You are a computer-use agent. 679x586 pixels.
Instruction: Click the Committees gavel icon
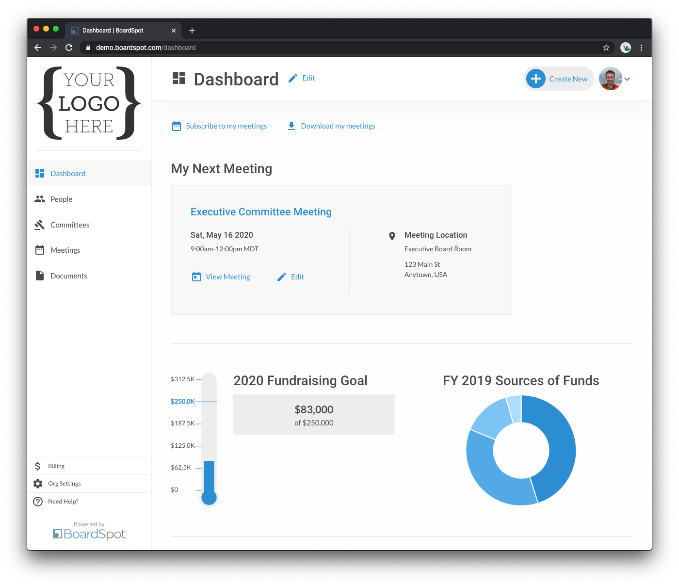pos(39,225)
